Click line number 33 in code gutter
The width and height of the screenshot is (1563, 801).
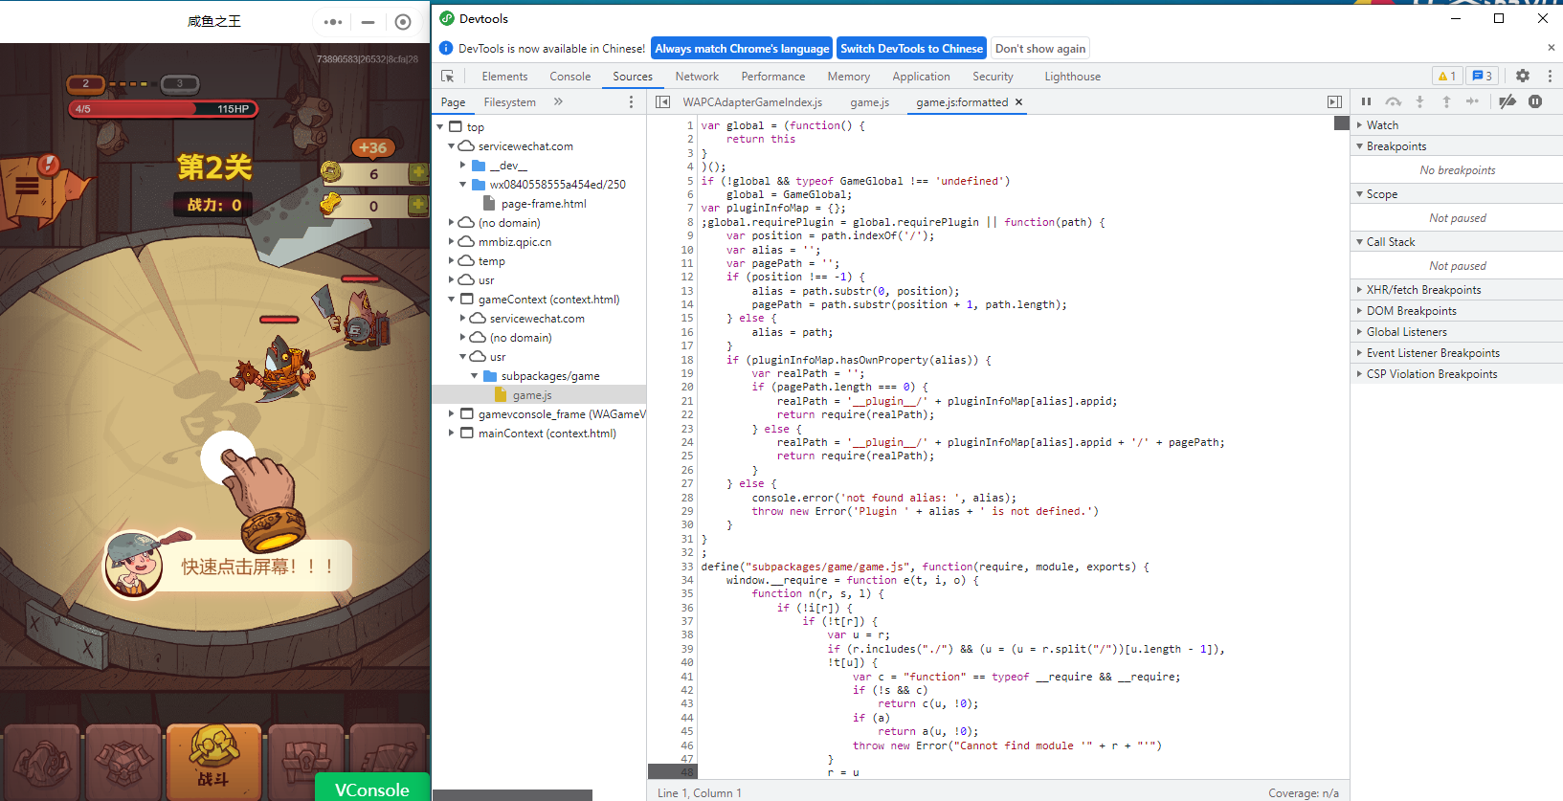[x=687, y=567]
